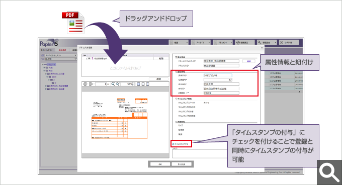Open the all-documents filter dropdown
This screenshot has height=185, width=342.
point(61,56)
